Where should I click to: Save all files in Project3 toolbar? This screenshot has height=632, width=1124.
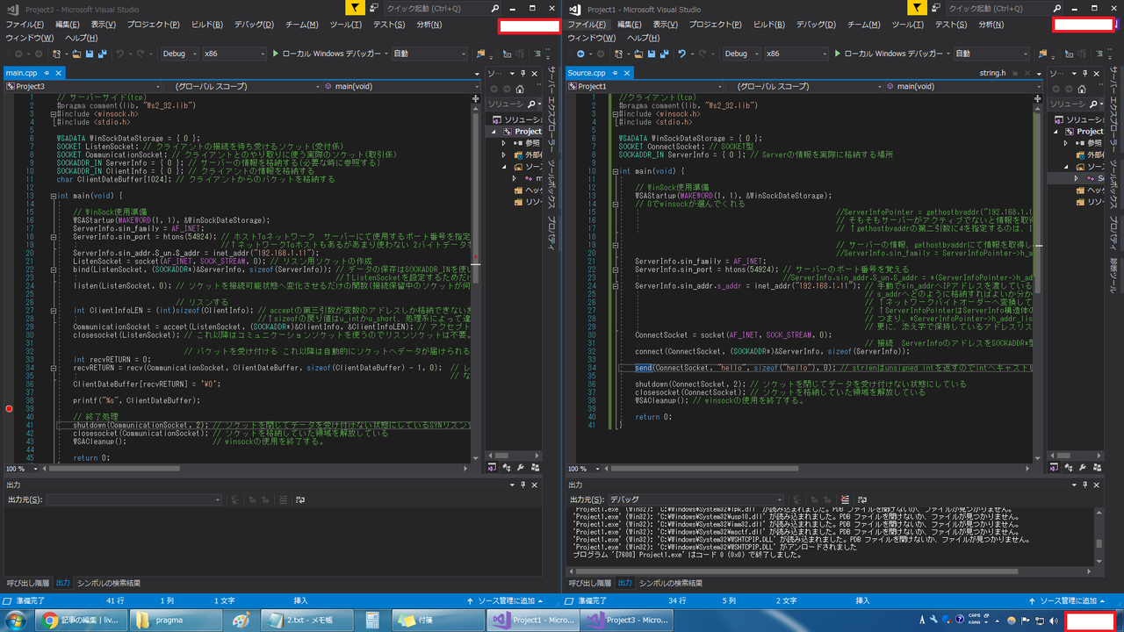coord(103,54)
